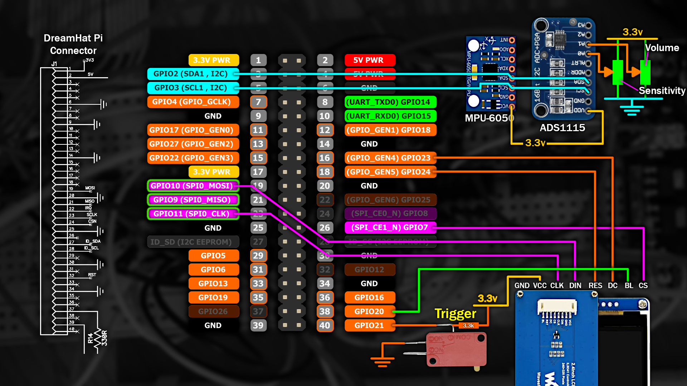687x386 pixels.
Task: Click the LCD RES pin label
Action: click(x=595, y=286)
